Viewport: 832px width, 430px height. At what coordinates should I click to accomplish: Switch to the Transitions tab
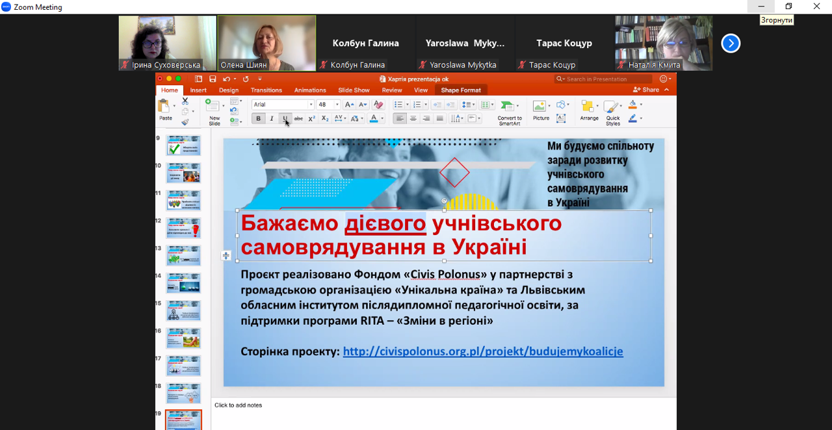[x=266, y=90]
